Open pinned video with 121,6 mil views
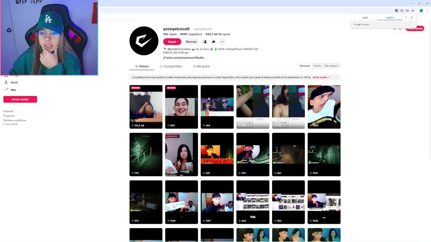 tap(146, 107)
